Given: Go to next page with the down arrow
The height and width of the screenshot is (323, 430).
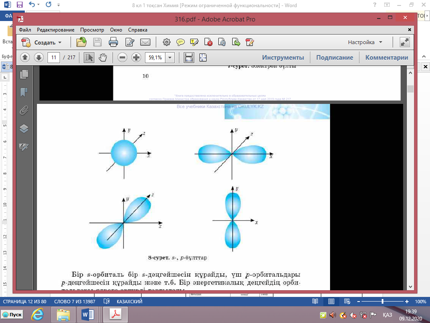Looking at the screenshot, I should 39,57.
